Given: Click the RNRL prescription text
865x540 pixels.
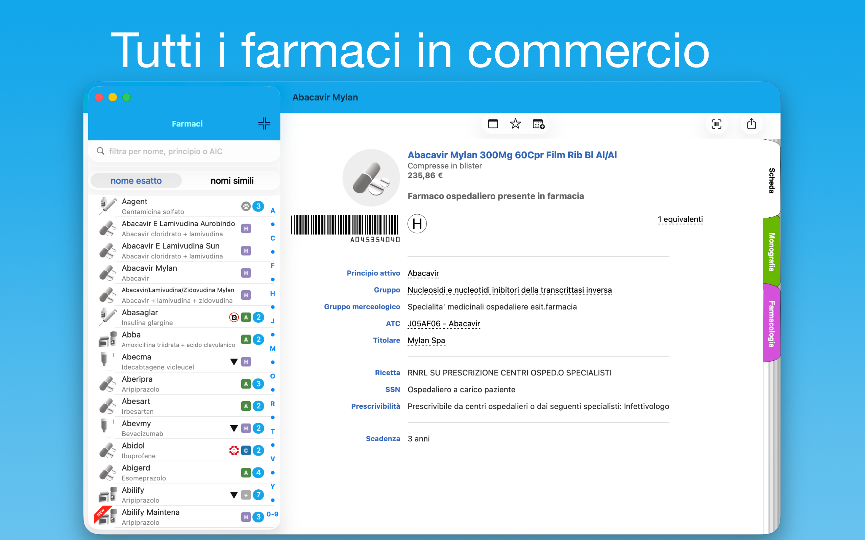Looking at the screenshot, I should [509, 373].
